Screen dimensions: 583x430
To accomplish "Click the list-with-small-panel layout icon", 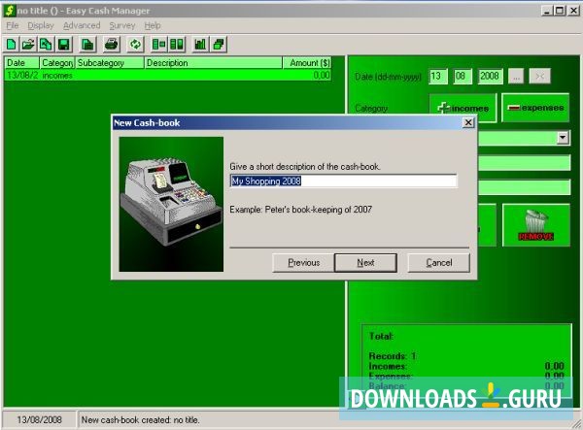I will [x=159, y=45].
